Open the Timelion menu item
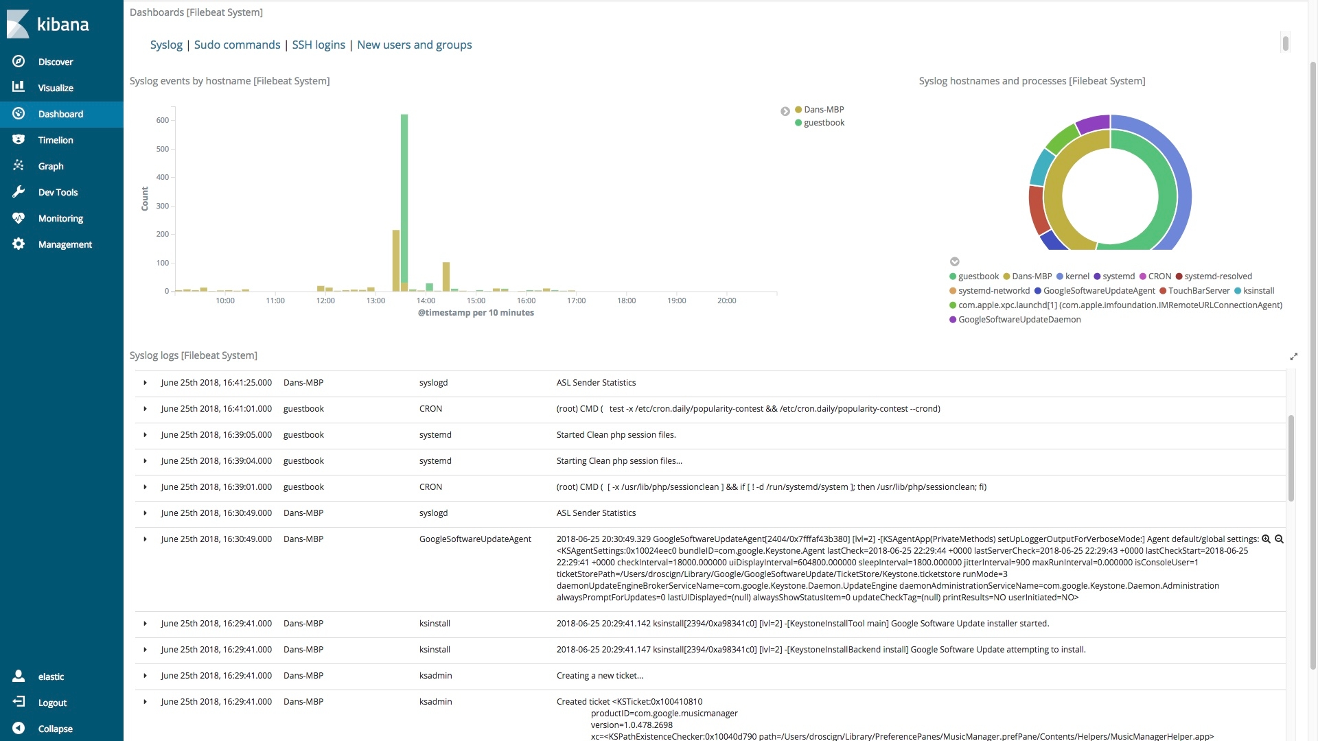The height and width of the screenshot is (741, 1318). [x=56, y=140]
